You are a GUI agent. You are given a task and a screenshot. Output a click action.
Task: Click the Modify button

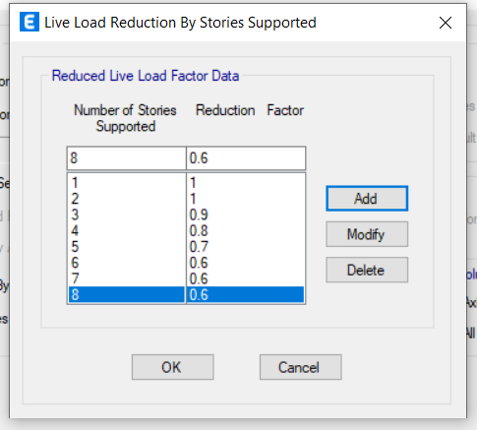point(367,234)
